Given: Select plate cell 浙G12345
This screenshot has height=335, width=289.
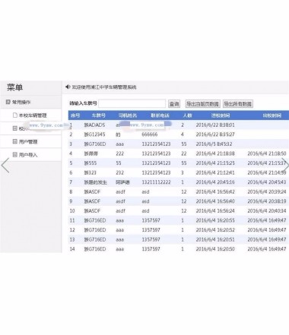Looking at the screenshot, I should pos(94,134).
